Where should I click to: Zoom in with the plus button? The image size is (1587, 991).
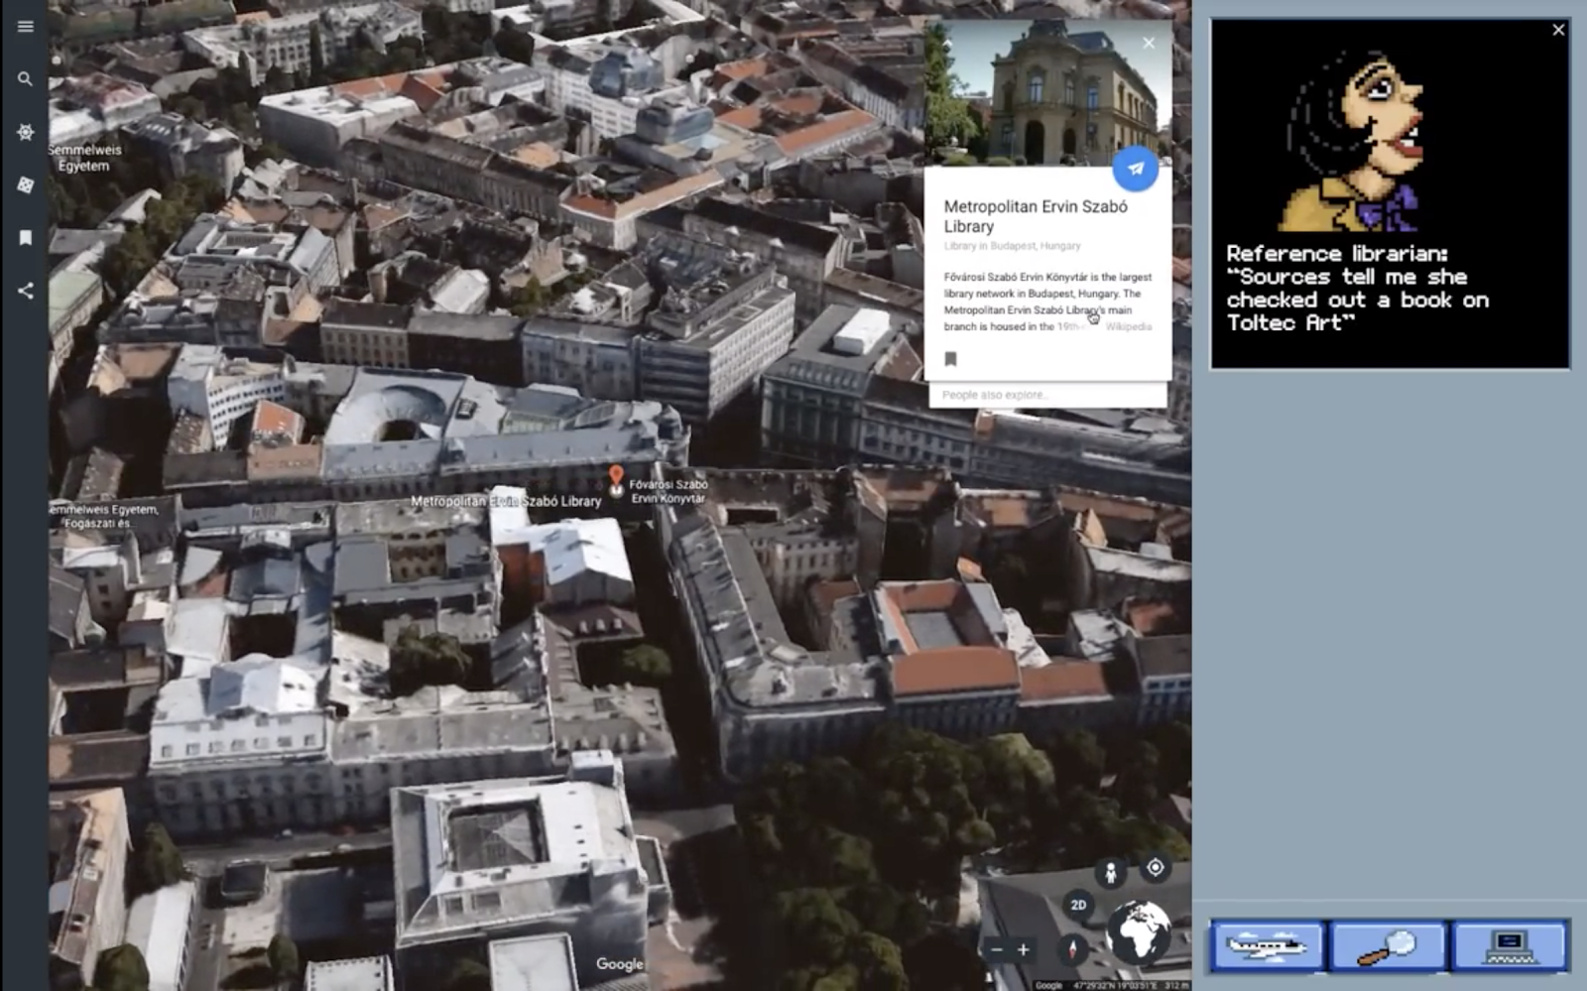tap(1024, 950)
